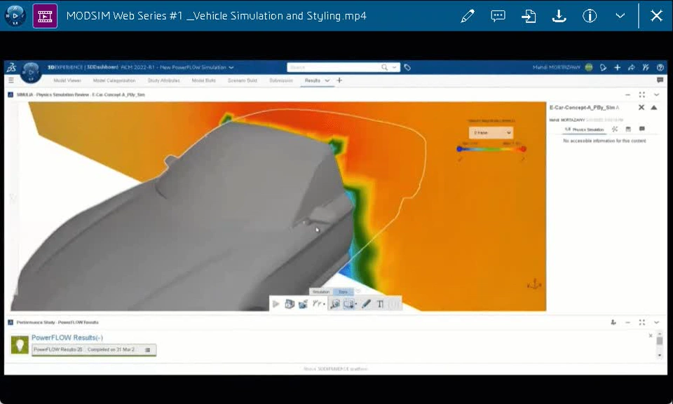The height and width of the screenshot is (404, 673).
Task: Open the display options dropdown in action bar
Action: [x=318, y=304]
